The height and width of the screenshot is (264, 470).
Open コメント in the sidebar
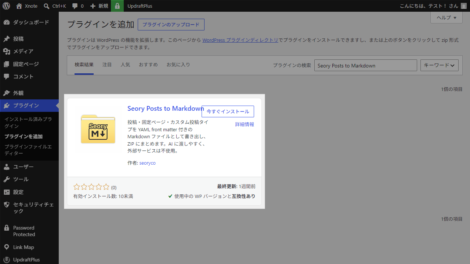coord(29,77)
